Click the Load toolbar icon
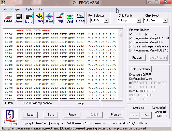The image size is (172, 131). 8,18
